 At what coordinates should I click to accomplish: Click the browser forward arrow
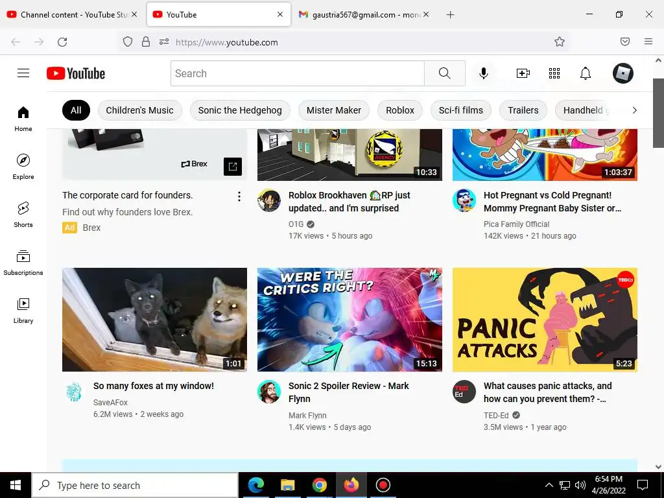(x=39, y=42)
